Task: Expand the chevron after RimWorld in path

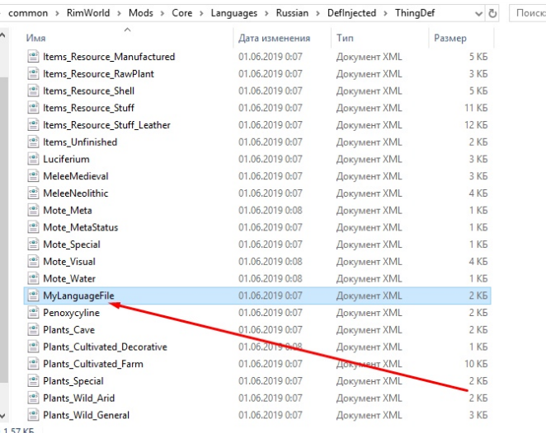Action: coord(119,13)
